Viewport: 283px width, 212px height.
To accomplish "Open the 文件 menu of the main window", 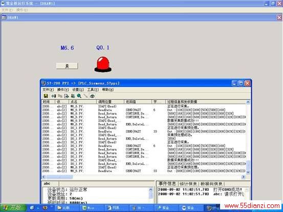I will (7, 10).
